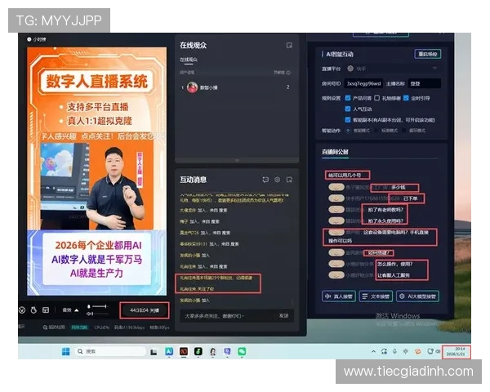The image size is (490, 392).
Task: Click the 主播名称 input field
Action: tap(425, 83)
